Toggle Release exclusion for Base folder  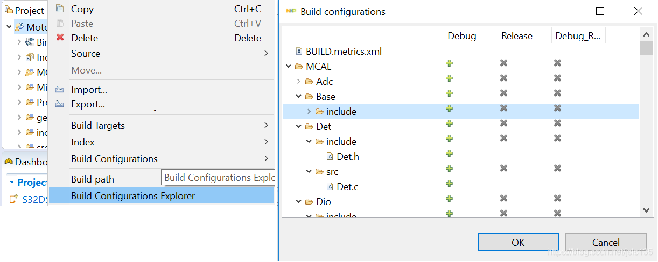pyautogui.click(x=503, y=93)
